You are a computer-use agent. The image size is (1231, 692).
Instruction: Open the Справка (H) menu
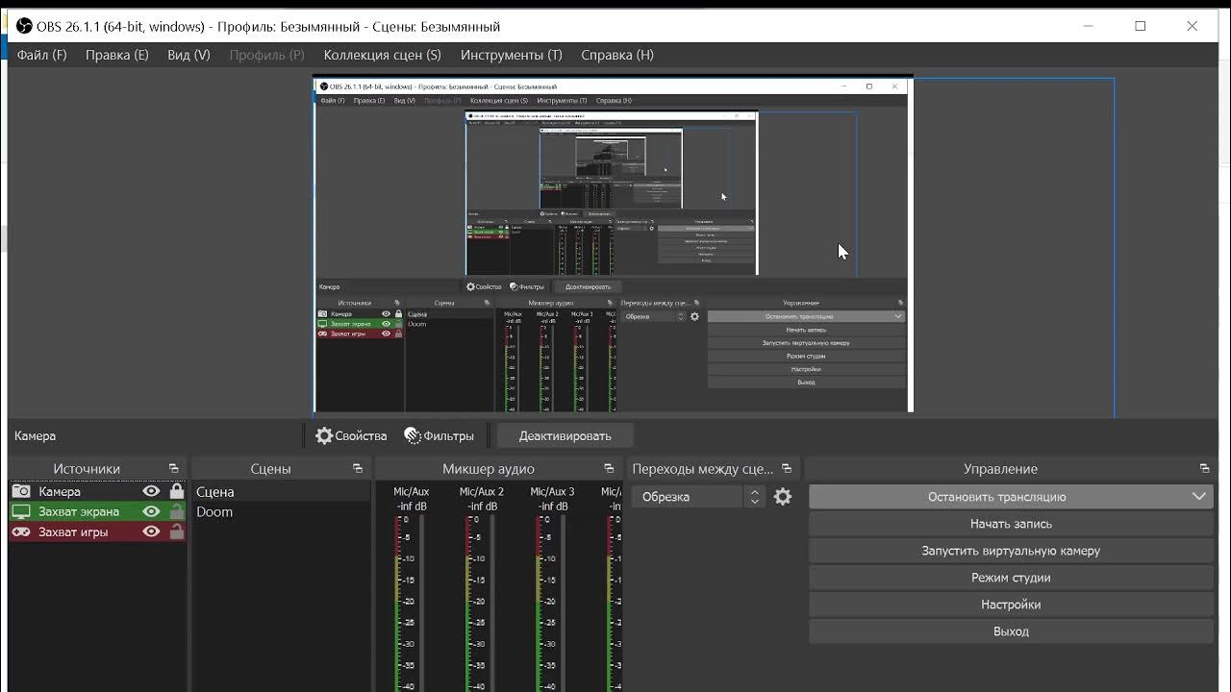coord(617,55)
